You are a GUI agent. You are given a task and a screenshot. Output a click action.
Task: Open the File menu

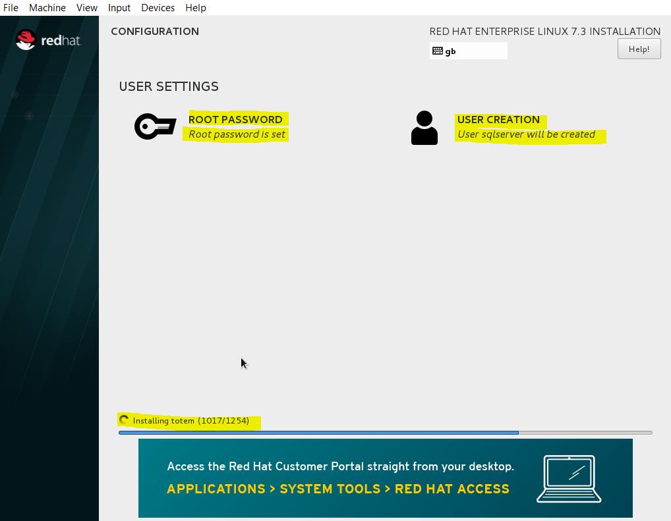[11, 8]
